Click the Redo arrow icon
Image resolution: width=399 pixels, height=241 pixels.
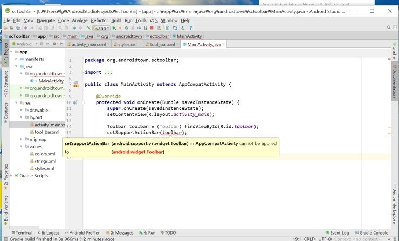click(x=32, y=28)
